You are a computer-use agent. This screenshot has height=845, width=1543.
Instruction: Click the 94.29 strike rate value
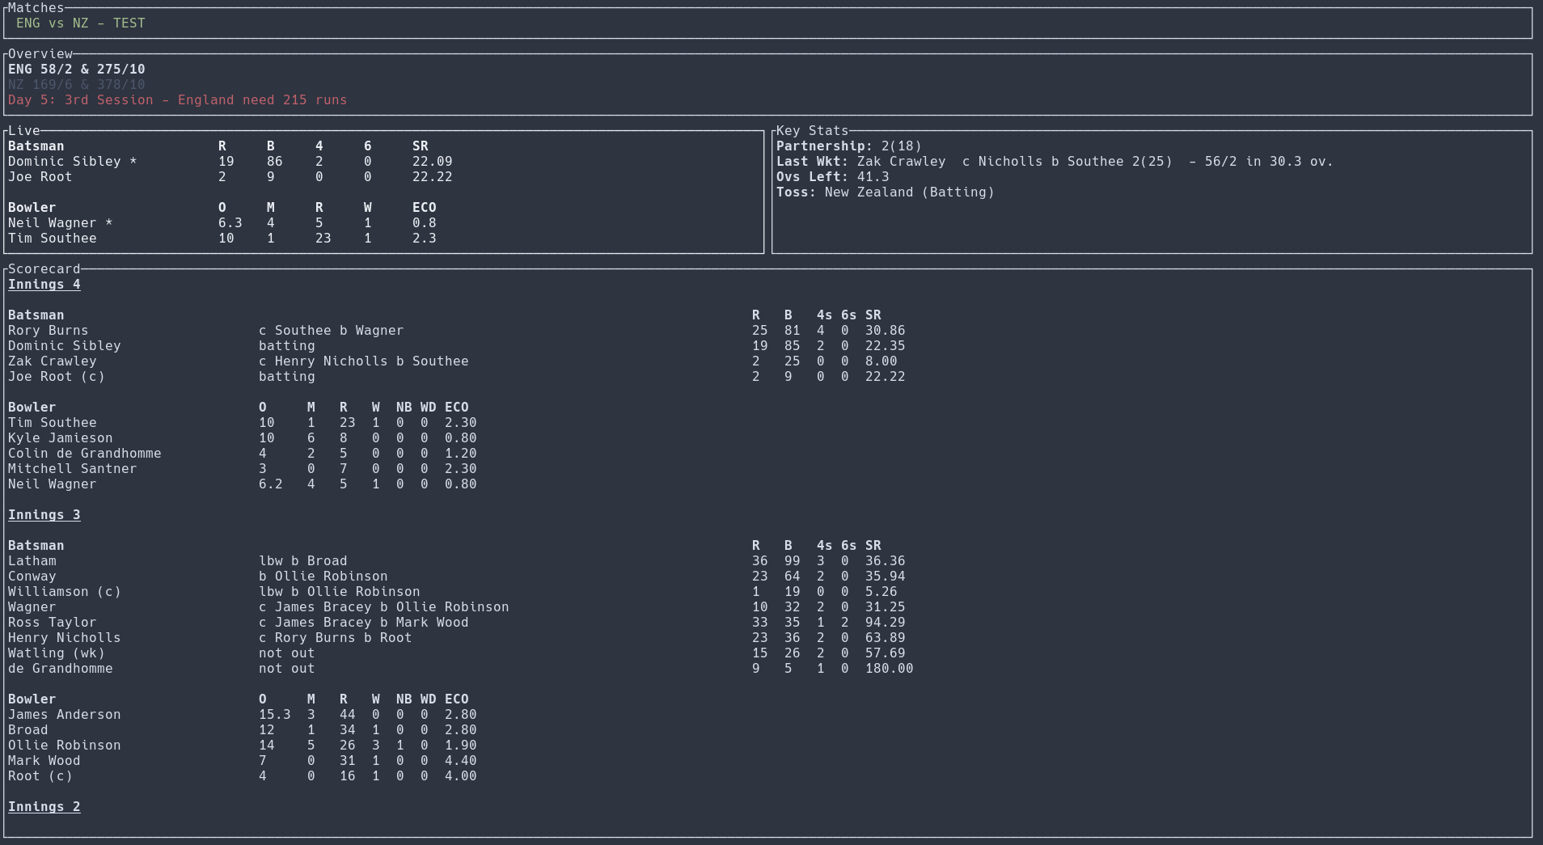(x=886, y=623)
